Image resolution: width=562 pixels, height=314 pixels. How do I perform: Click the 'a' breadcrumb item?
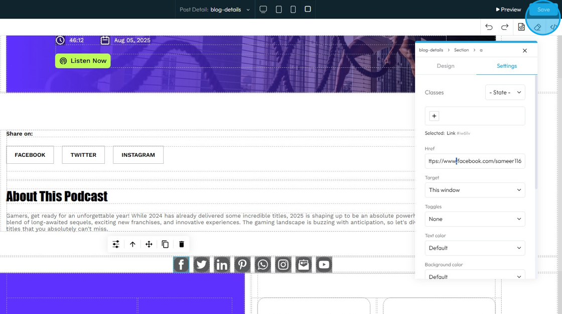pyautogui.click(x=481, y=50)
